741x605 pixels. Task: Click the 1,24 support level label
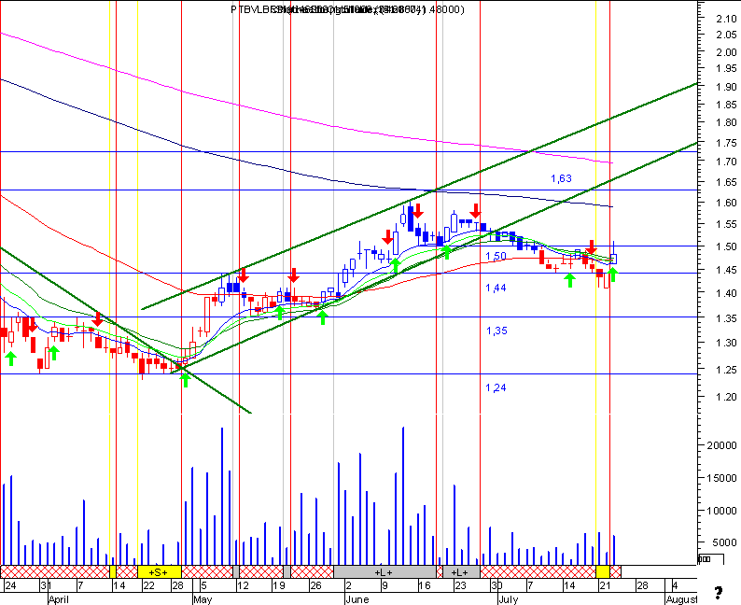coord(496,387)
